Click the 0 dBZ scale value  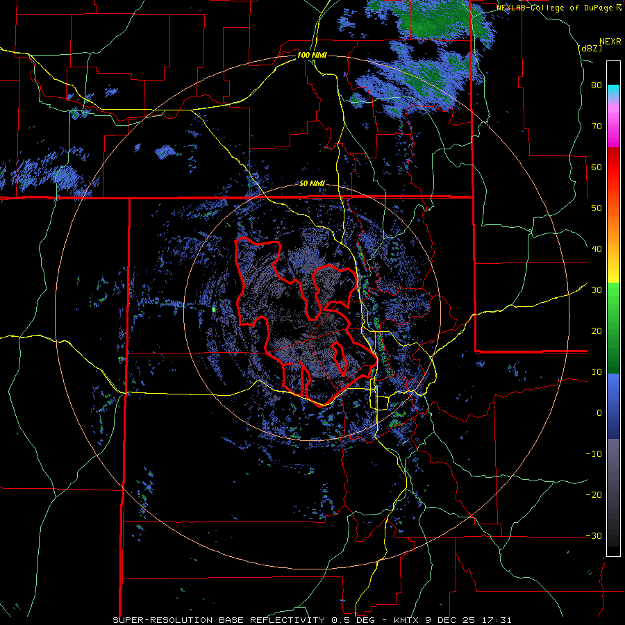(x=599, y=413)
